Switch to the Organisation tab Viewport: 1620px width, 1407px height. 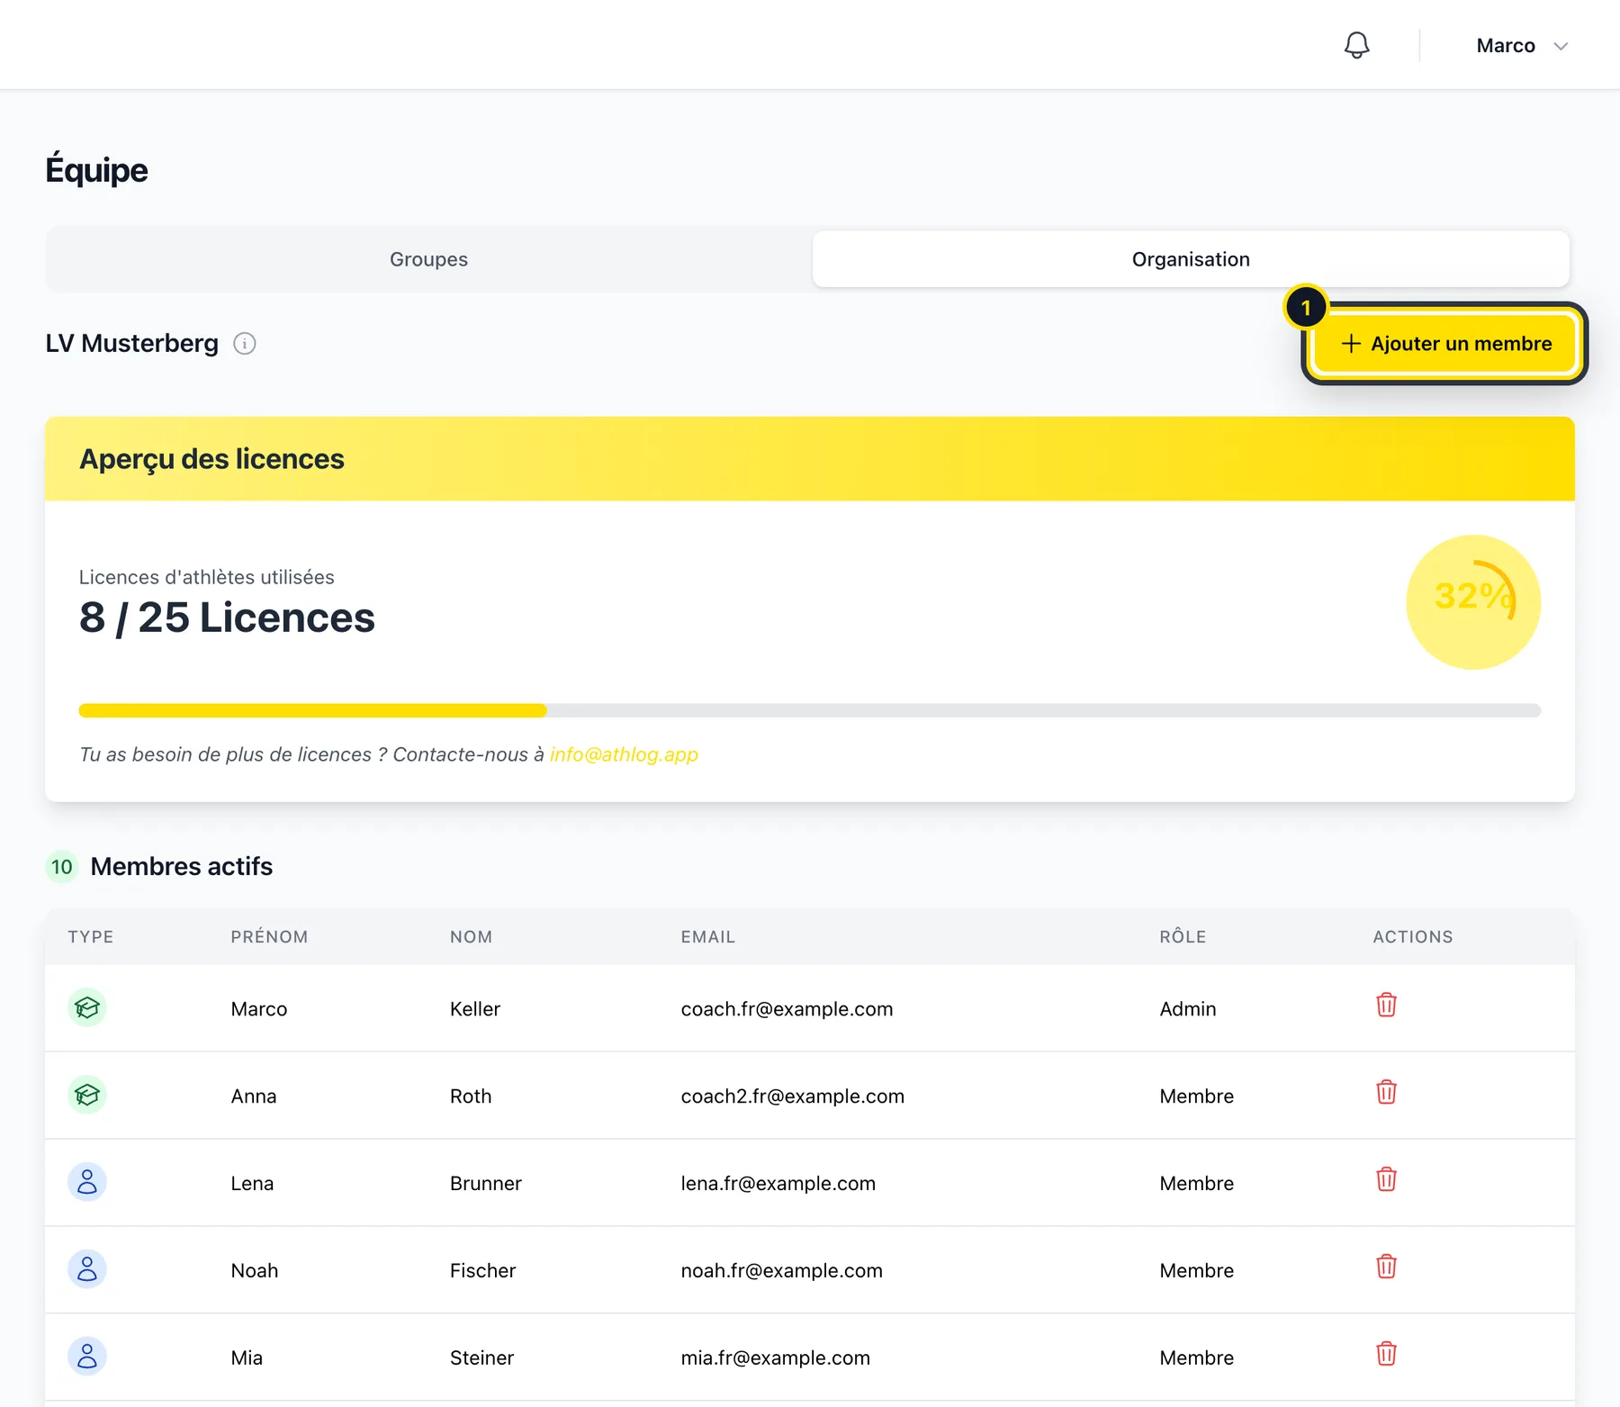(1191, 259)
